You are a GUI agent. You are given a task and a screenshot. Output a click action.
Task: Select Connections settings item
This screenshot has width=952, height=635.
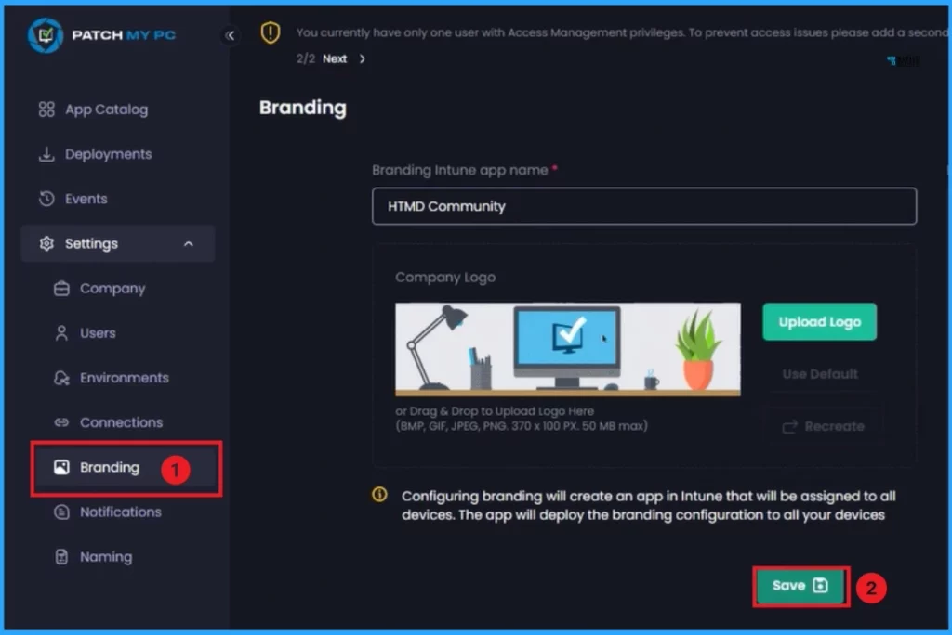(x=121, y=422)
